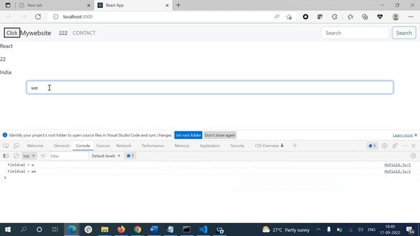Viewport: 420px width, 236px height.
Task: Focus the console Filter box
Action: (x=68, y=156)
